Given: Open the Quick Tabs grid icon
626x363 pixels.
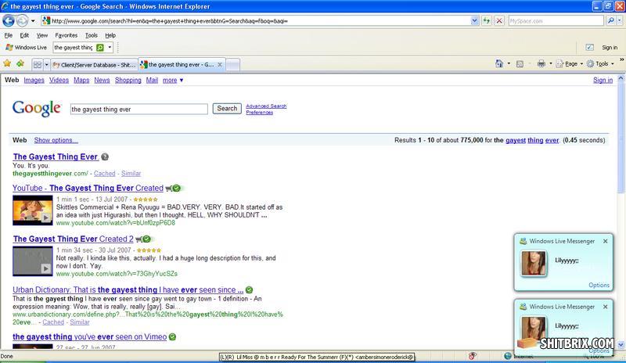Looking at the screenshot, I should [37, 64].
